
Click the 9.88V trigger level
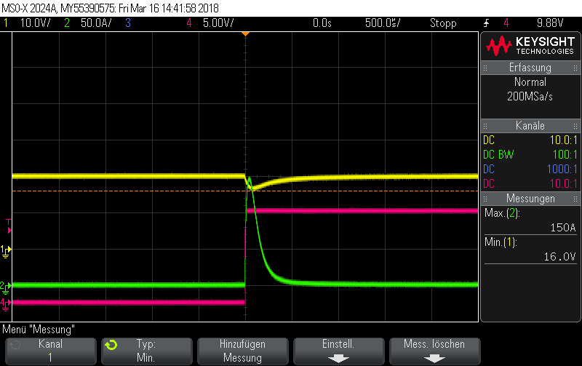[x=550, y=23]
